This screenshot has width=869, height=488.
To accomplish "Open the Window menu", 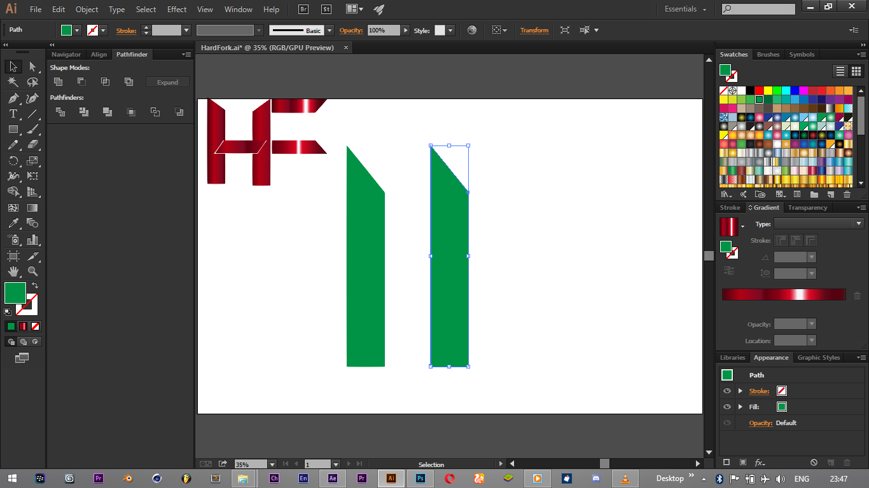I will 239,10.
